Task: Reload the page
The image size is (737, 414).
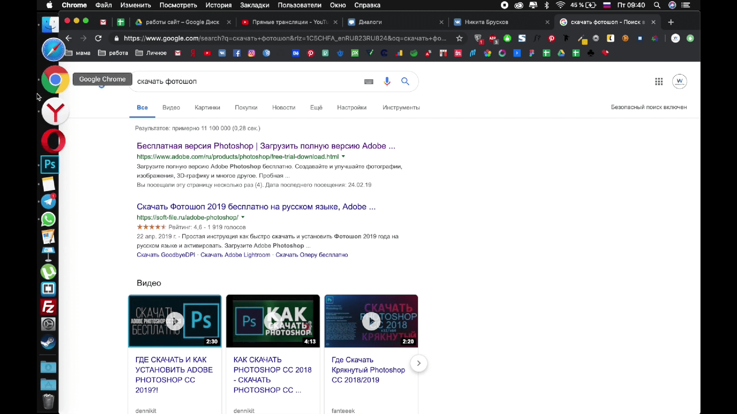Action: (x=98, y=38)
